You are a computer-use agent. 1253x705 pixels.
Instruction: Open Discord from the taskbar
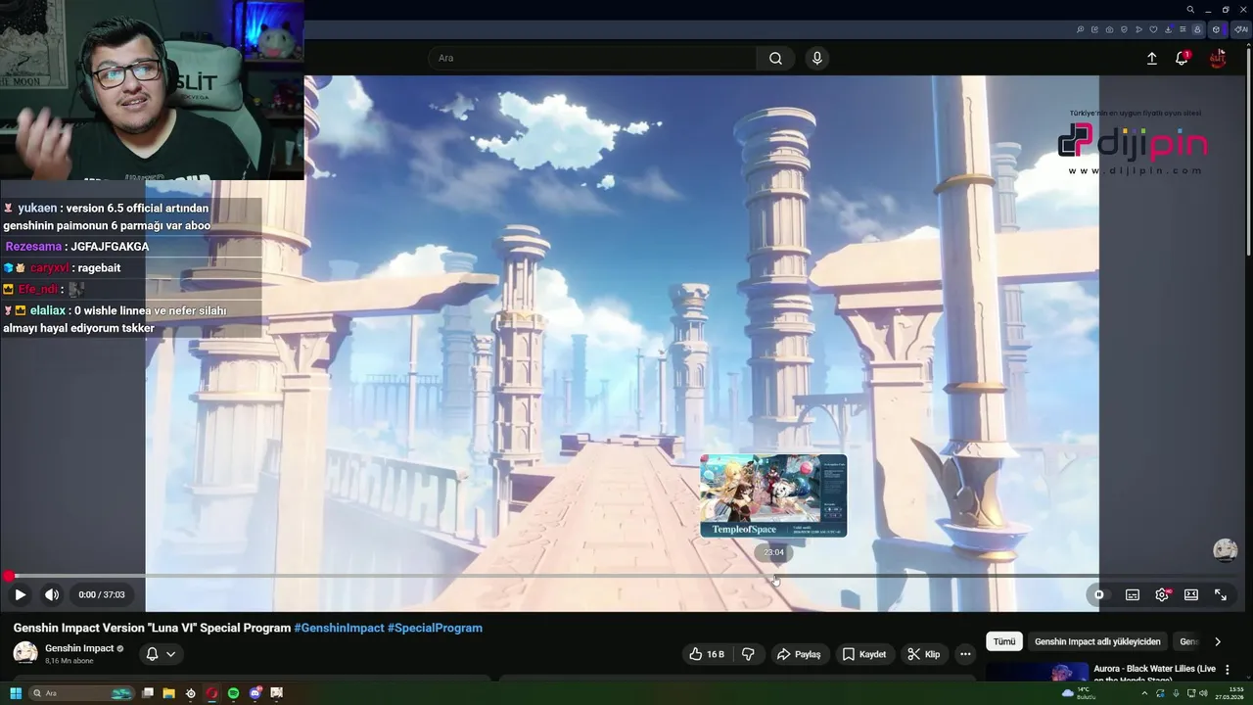[255, 693]
